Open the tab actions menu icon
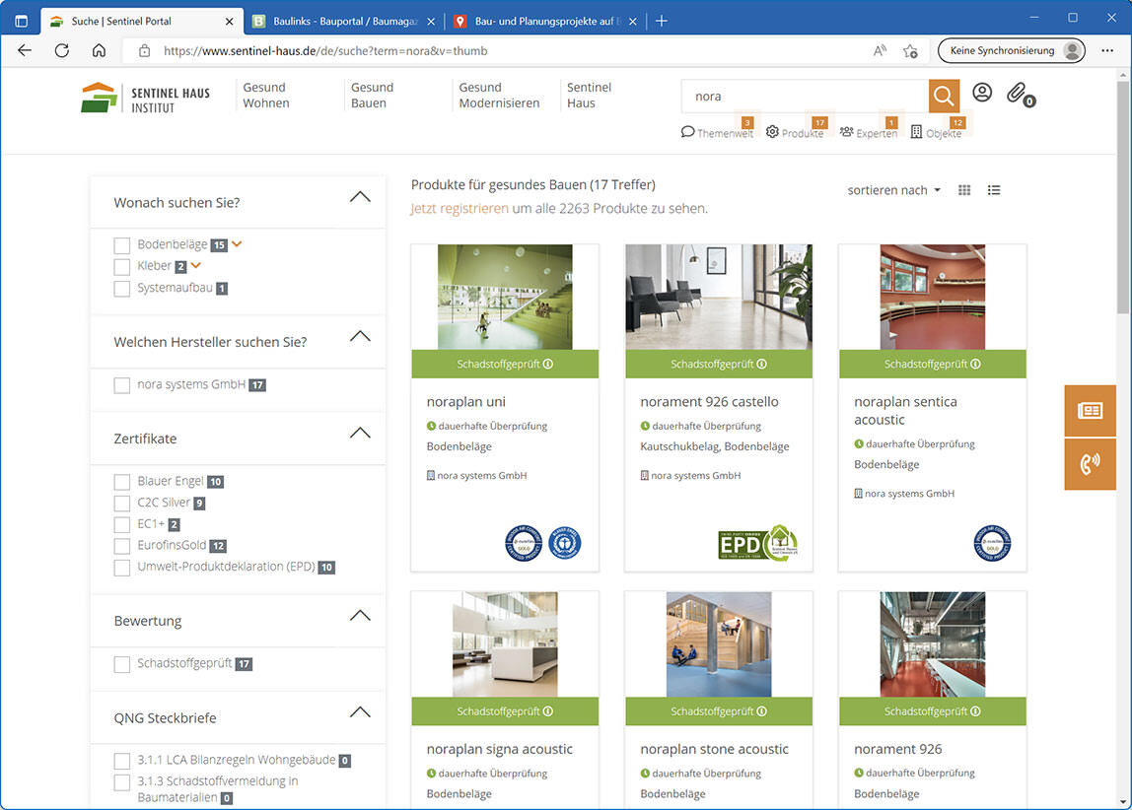Image resolution: width=1132 pixels, height=810 pixels. [x=21, y=21]
